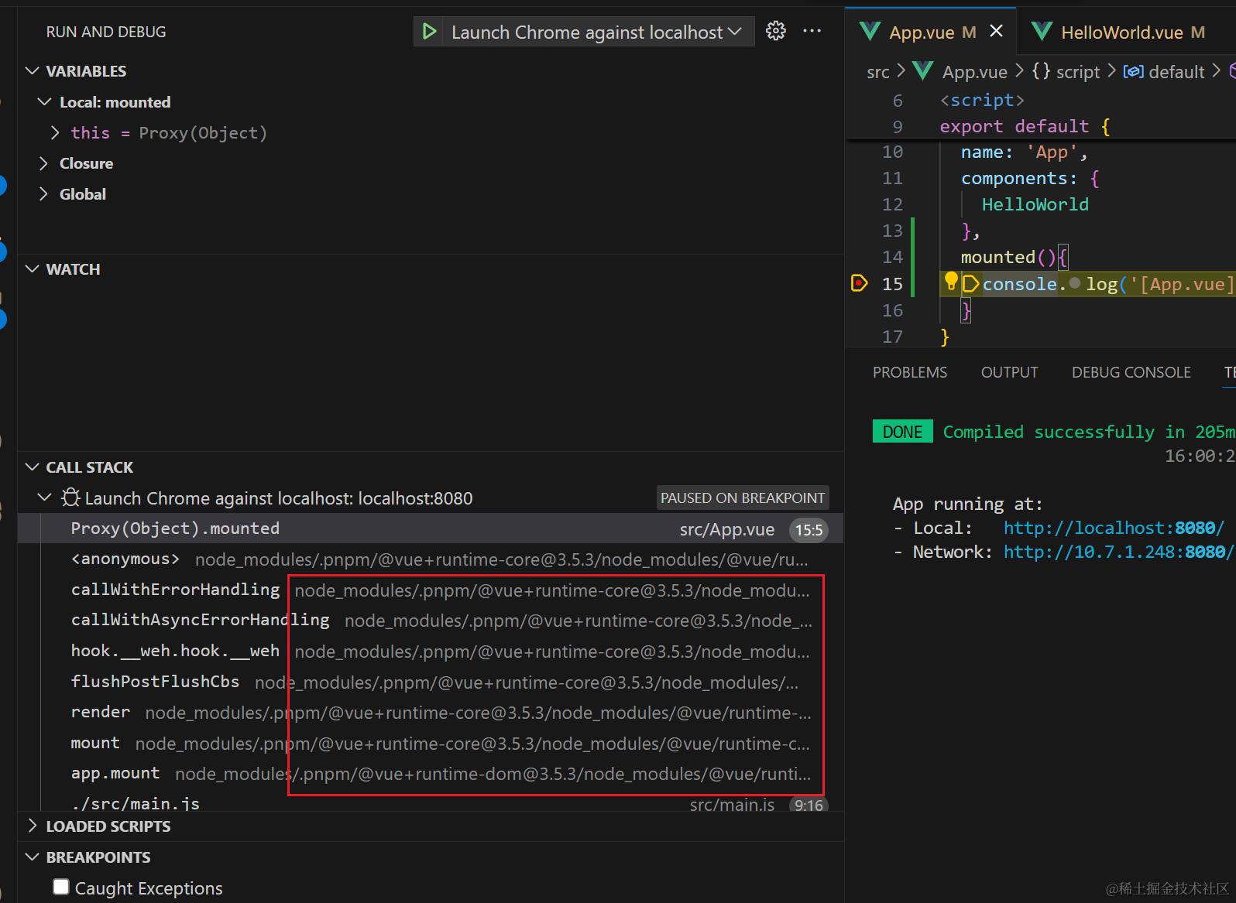This screenshot has height=903, width=1236.
Task: Collapse the WATCH section
Action: [33, 269]
